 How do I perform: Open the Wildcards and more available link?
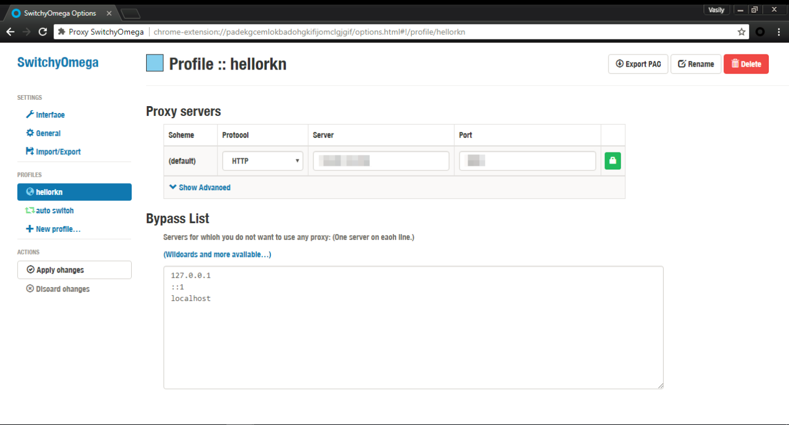coord(217,255)
